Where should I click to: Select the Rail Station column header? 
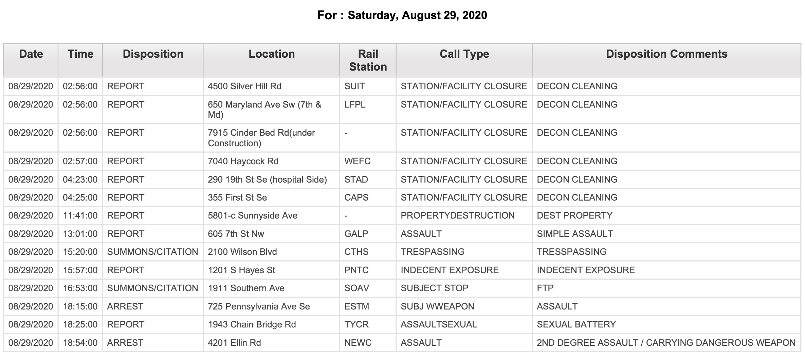tap(368, 60)
